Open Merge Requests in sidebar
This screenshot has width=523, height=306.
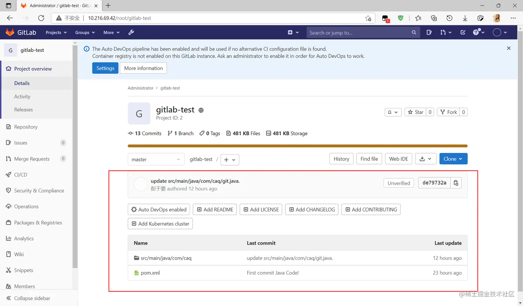pos(32,159)
